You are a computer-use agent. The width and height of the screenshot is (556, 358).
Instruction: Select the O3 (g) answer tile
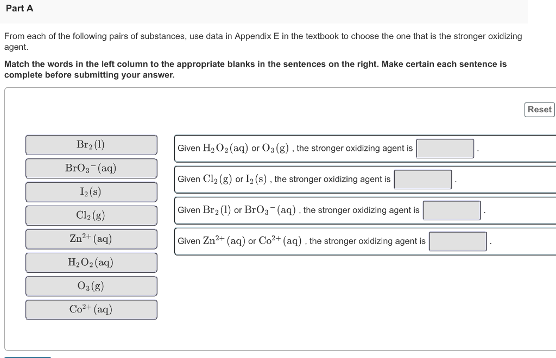(91, 286)
